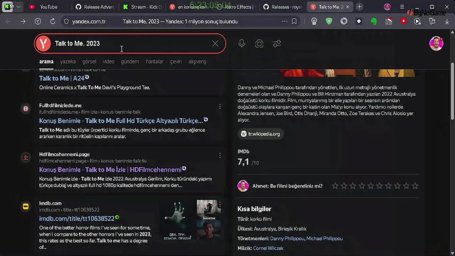
Task: Clear the search query with X
Action: 215,44
